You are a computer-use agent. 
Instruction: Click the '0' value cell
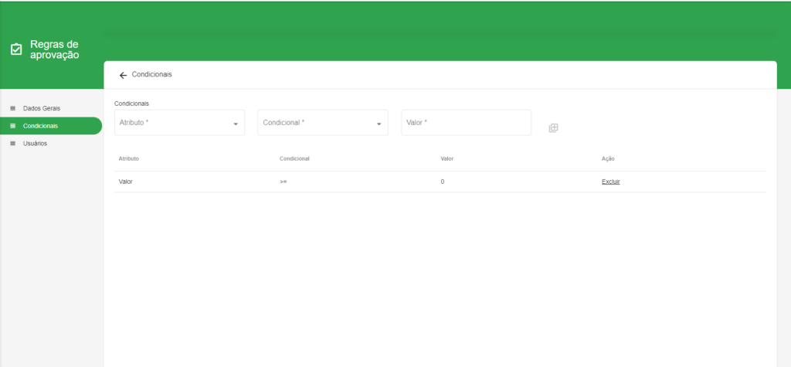pyautogui.click(x=443, y=182)
